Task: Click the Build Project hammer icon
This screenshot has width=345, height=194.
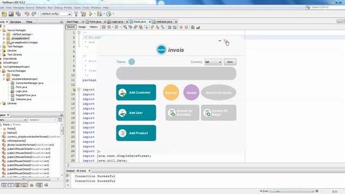Action: [x=76, y=14]
